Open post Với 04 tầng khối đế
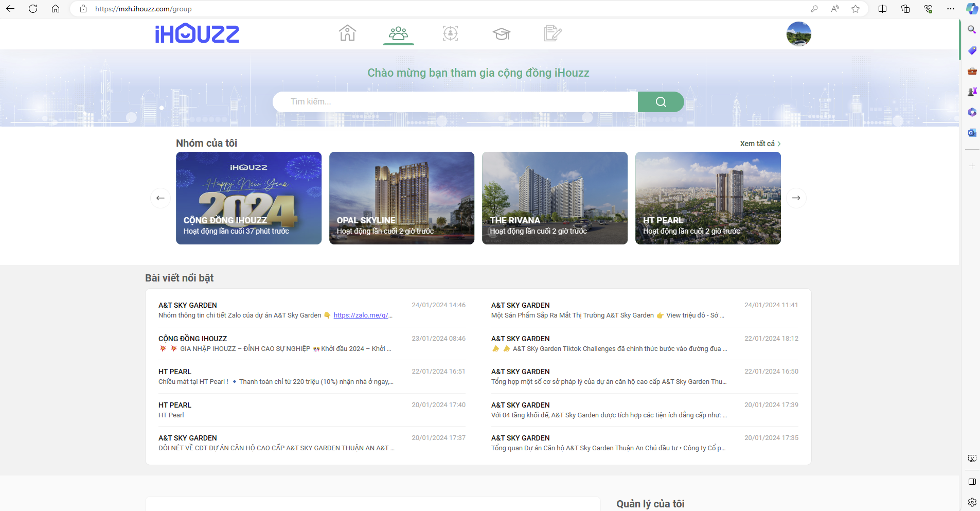 point(645,410)
